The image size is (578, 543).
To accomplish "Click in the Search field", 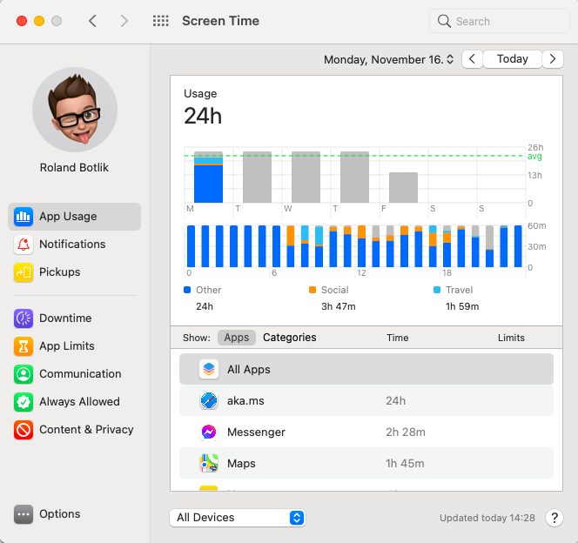I will click(x=500, y=21).
